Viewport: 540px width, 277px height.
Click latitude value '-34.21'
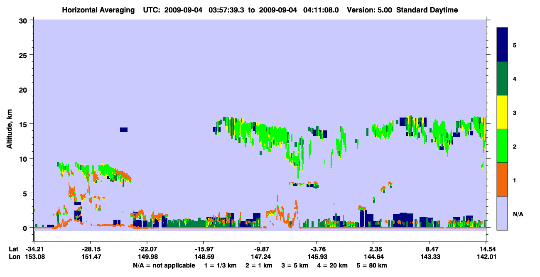click(34, 249)
